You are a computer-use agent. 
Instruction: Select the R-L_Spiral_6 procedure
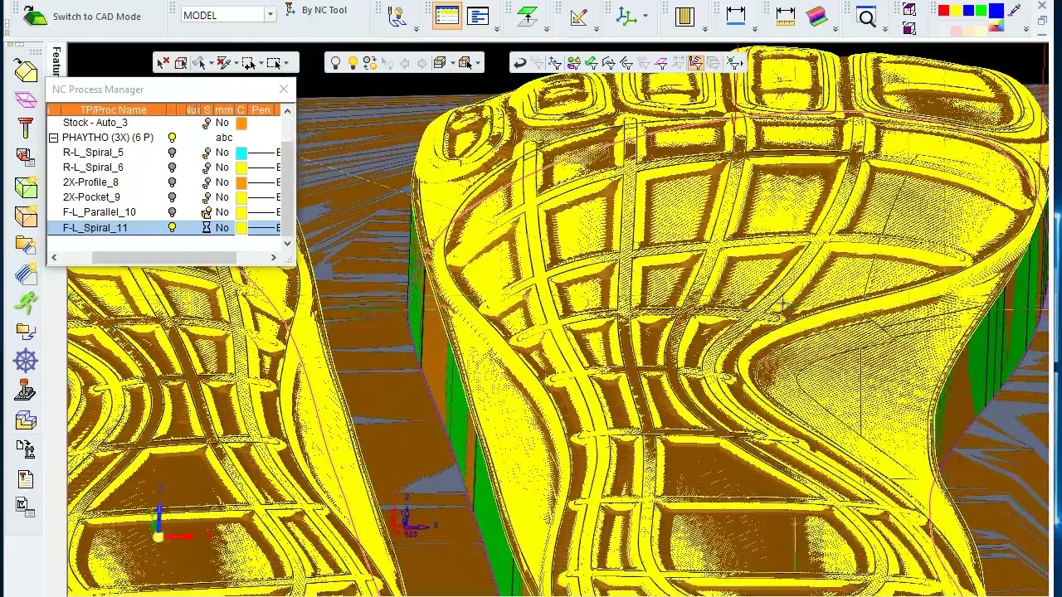click(x=93, y=167)
